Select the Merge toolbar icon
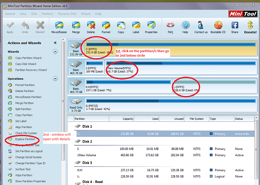This screenshot has height=185, width=260. tap(76, 25)
